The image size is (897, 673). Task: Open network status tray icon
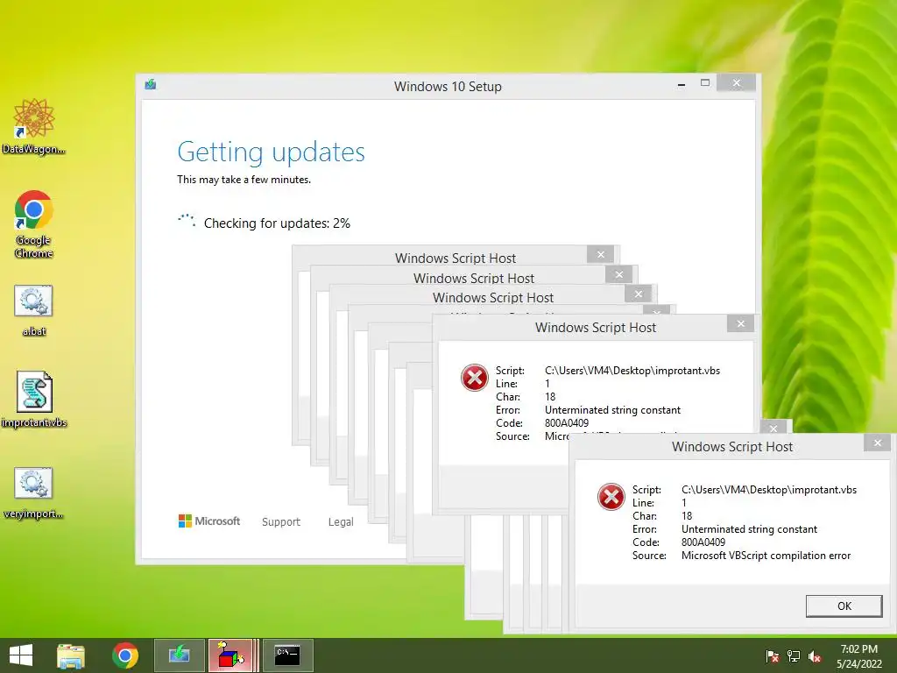794,656
